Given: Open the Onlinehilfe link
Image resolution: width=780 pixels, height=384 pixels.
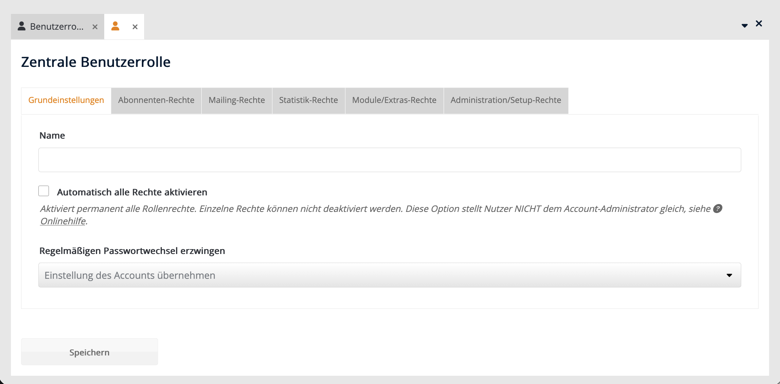Looking at the screenshot, I should tap(63, 221).
